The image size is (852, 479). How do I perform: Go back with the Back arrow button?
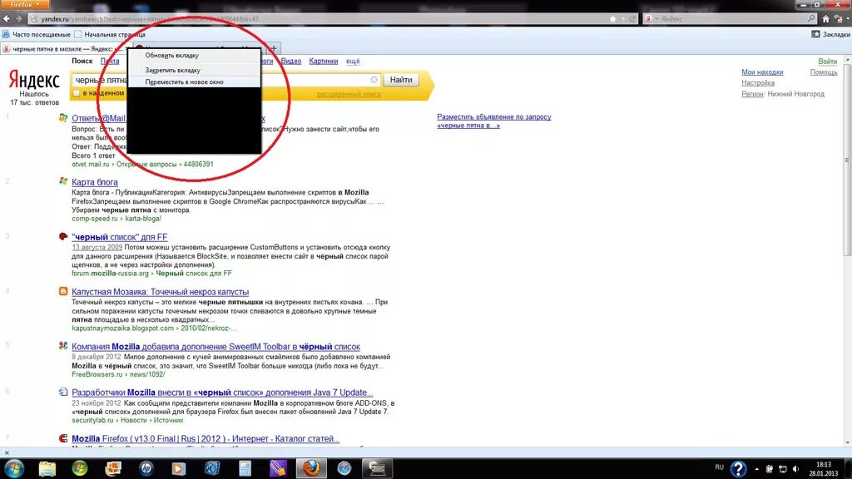coord(7,18)
